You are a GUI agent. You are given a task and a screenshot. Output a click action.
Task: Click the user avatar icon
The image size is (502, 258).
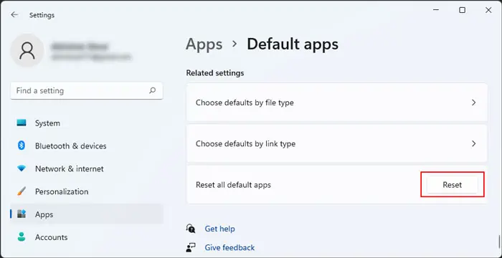coord(27,50)
